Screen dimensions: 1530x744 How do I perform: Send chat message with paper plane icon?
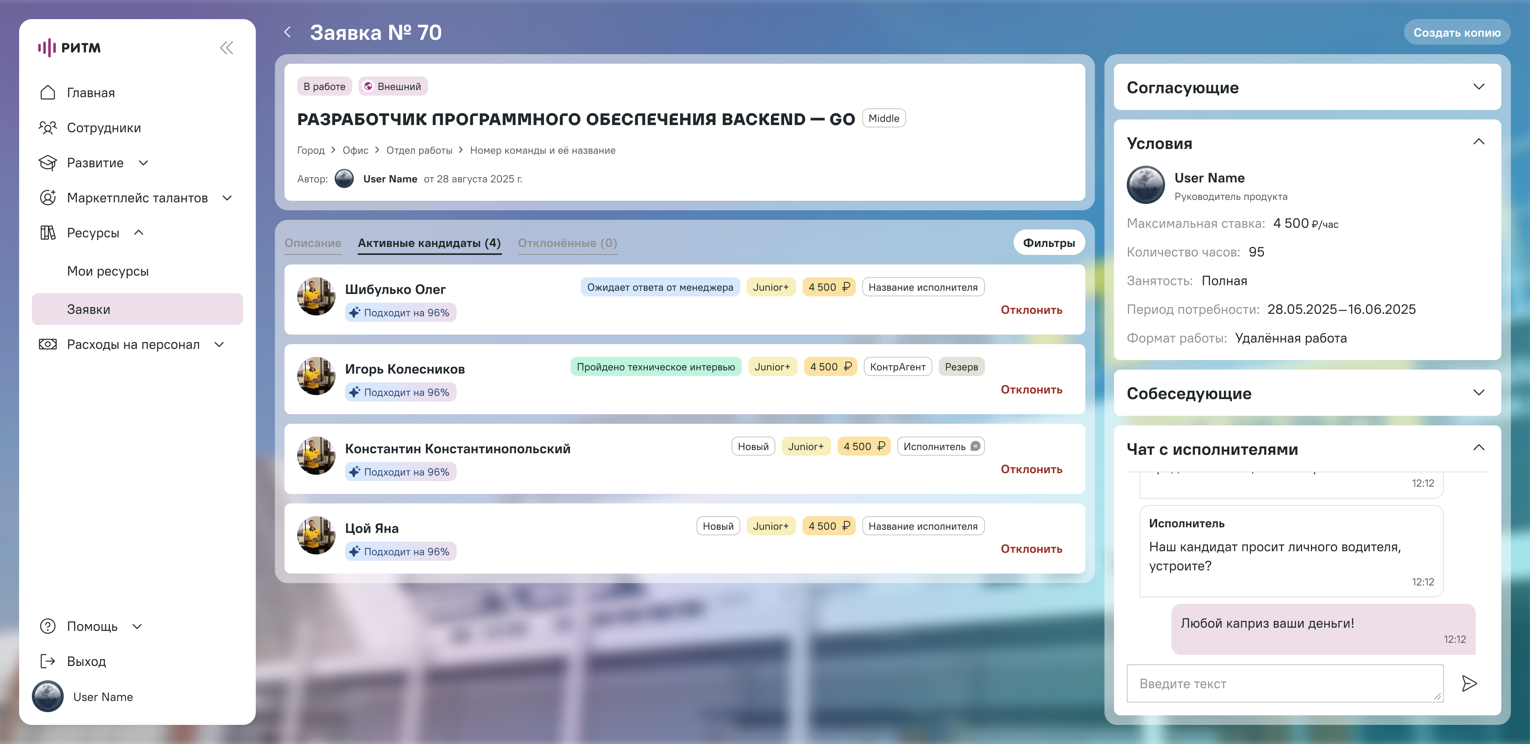[1469, 683]
